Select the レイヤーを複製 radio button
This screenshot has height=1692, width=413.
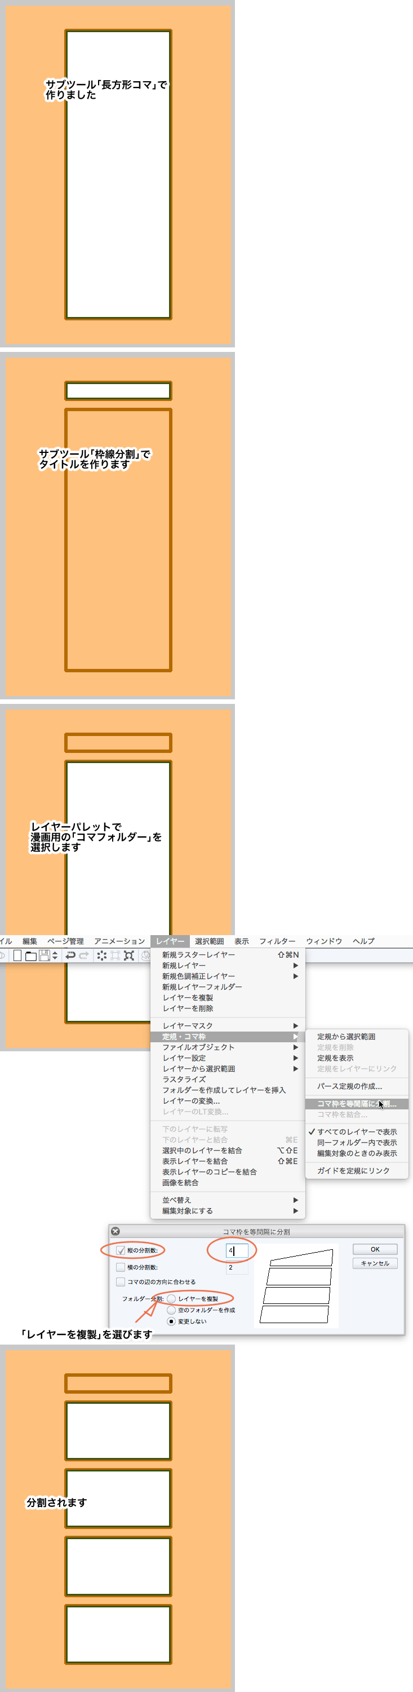(x=171, y=1298)
